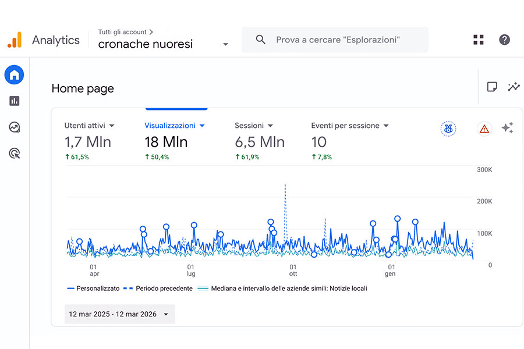524x349 pixels.
Task: Click the benchmarking medal icon
Action: pyautogui.click(x=448, y=129)
